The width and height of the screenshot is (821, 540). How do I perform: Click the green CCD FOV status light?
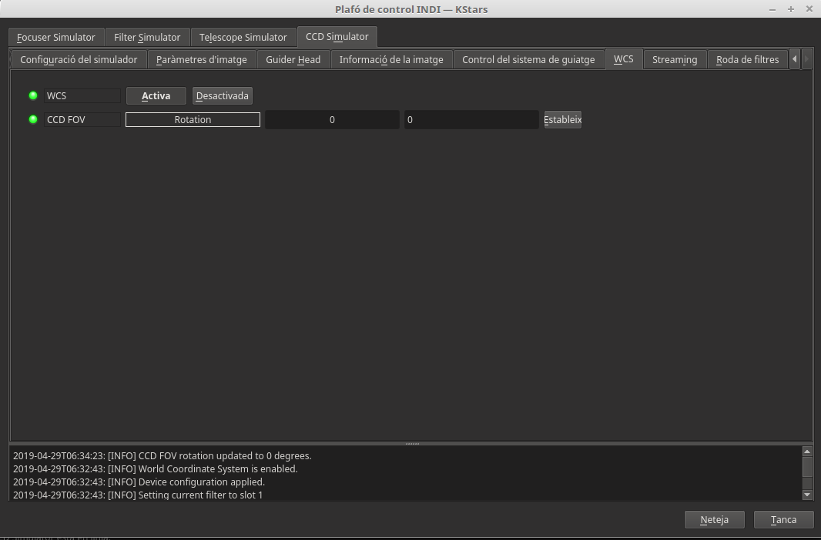[33, 119]
